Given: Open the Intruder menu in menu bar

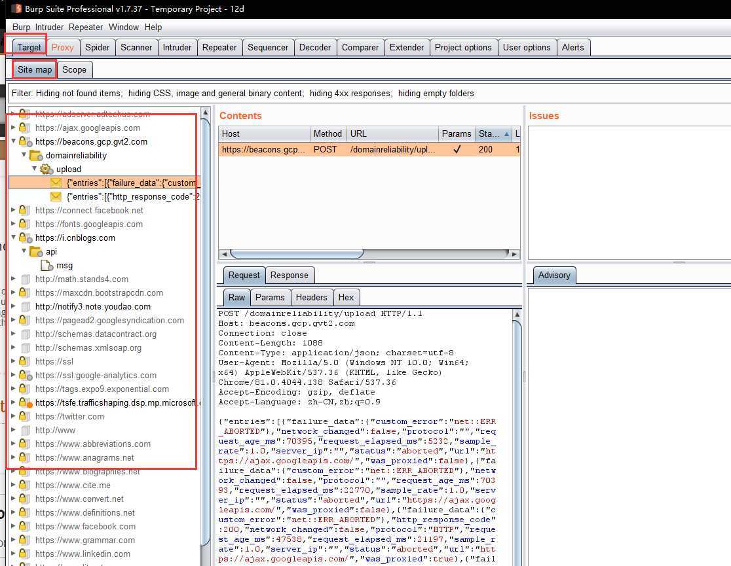Looking at the screenshot, I should point(49,27).
